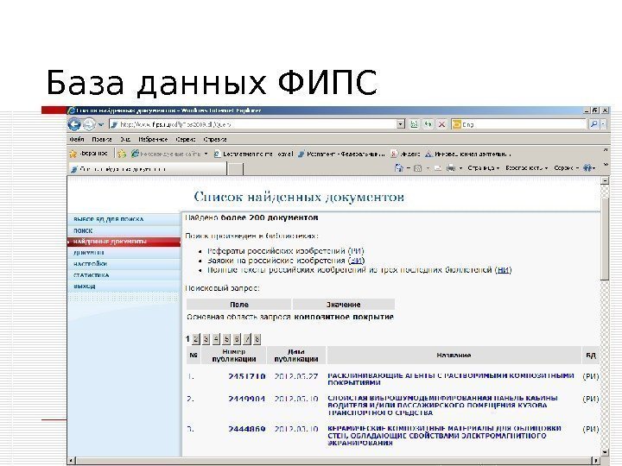Open Керамические композитные материалы document title
The image size is (622, 466).
pyautogui.click(x=444, y=436)
